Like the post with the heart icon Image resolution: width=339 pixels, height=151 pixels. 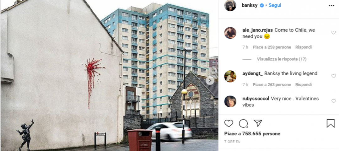click(x=229, y=123)
